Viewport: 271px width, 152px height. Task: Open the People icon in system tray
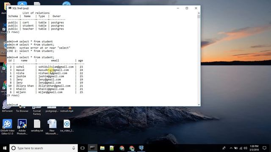[224, 148]
